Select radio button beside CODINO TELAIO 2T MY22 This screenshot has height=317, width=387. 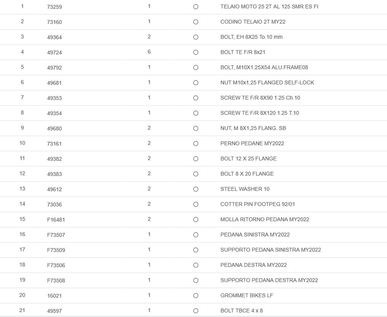pos(195,22)
